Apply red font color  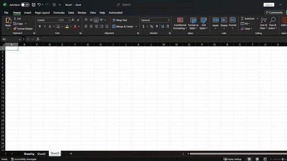click(x=75, y=26)
